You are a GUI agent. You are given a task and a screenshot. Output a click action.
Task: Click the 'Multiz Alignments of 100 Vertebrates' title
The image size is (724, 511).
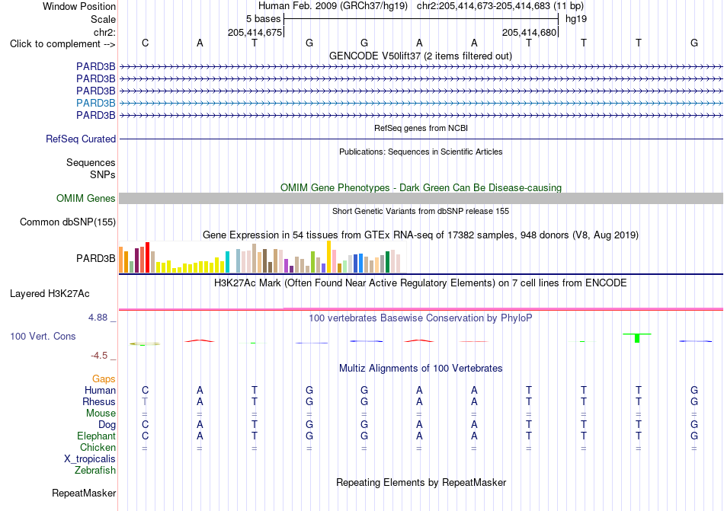[421, 368]
